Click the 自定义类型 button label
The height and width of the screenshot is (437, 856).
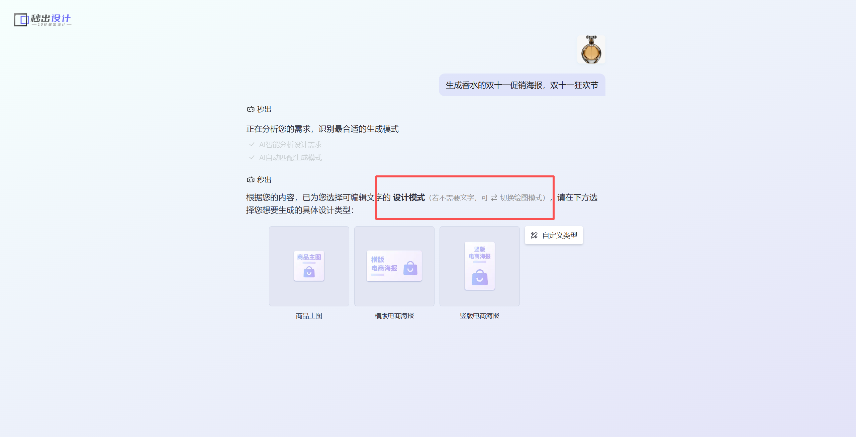click(x=560, y=236)
